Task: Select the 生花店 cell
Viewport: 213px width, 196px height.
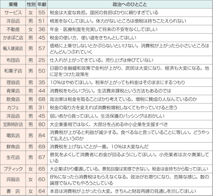Action: coord(13,158)
